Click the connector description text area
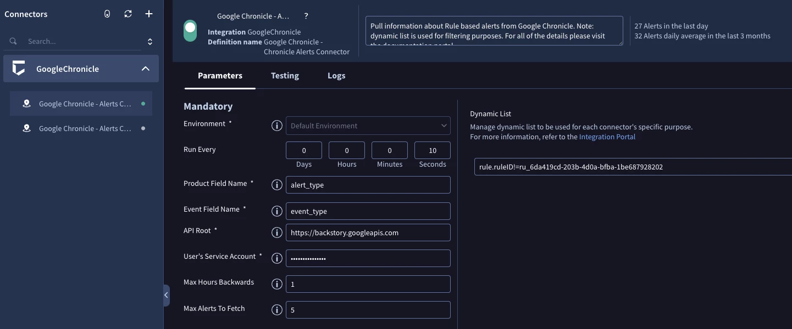The width and height of the screenshot is (792, 329). tap(494, 31)
